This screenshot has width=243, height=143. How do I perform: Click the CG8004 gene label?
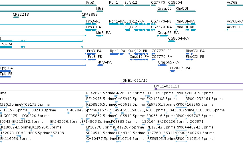pos(175,3)
